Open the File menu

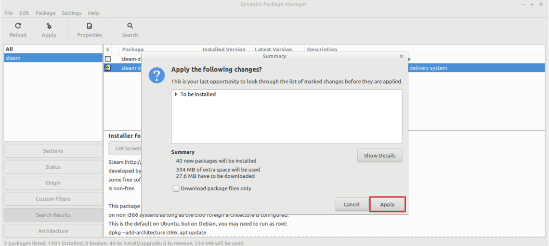click(x=9, y=13)
